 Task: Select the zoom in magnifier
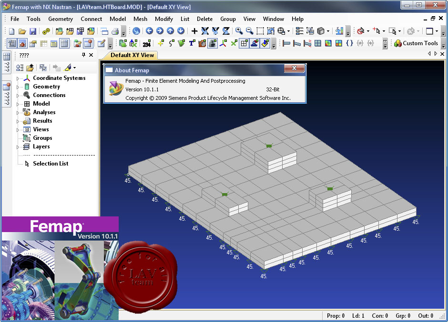tap(239, 31)
